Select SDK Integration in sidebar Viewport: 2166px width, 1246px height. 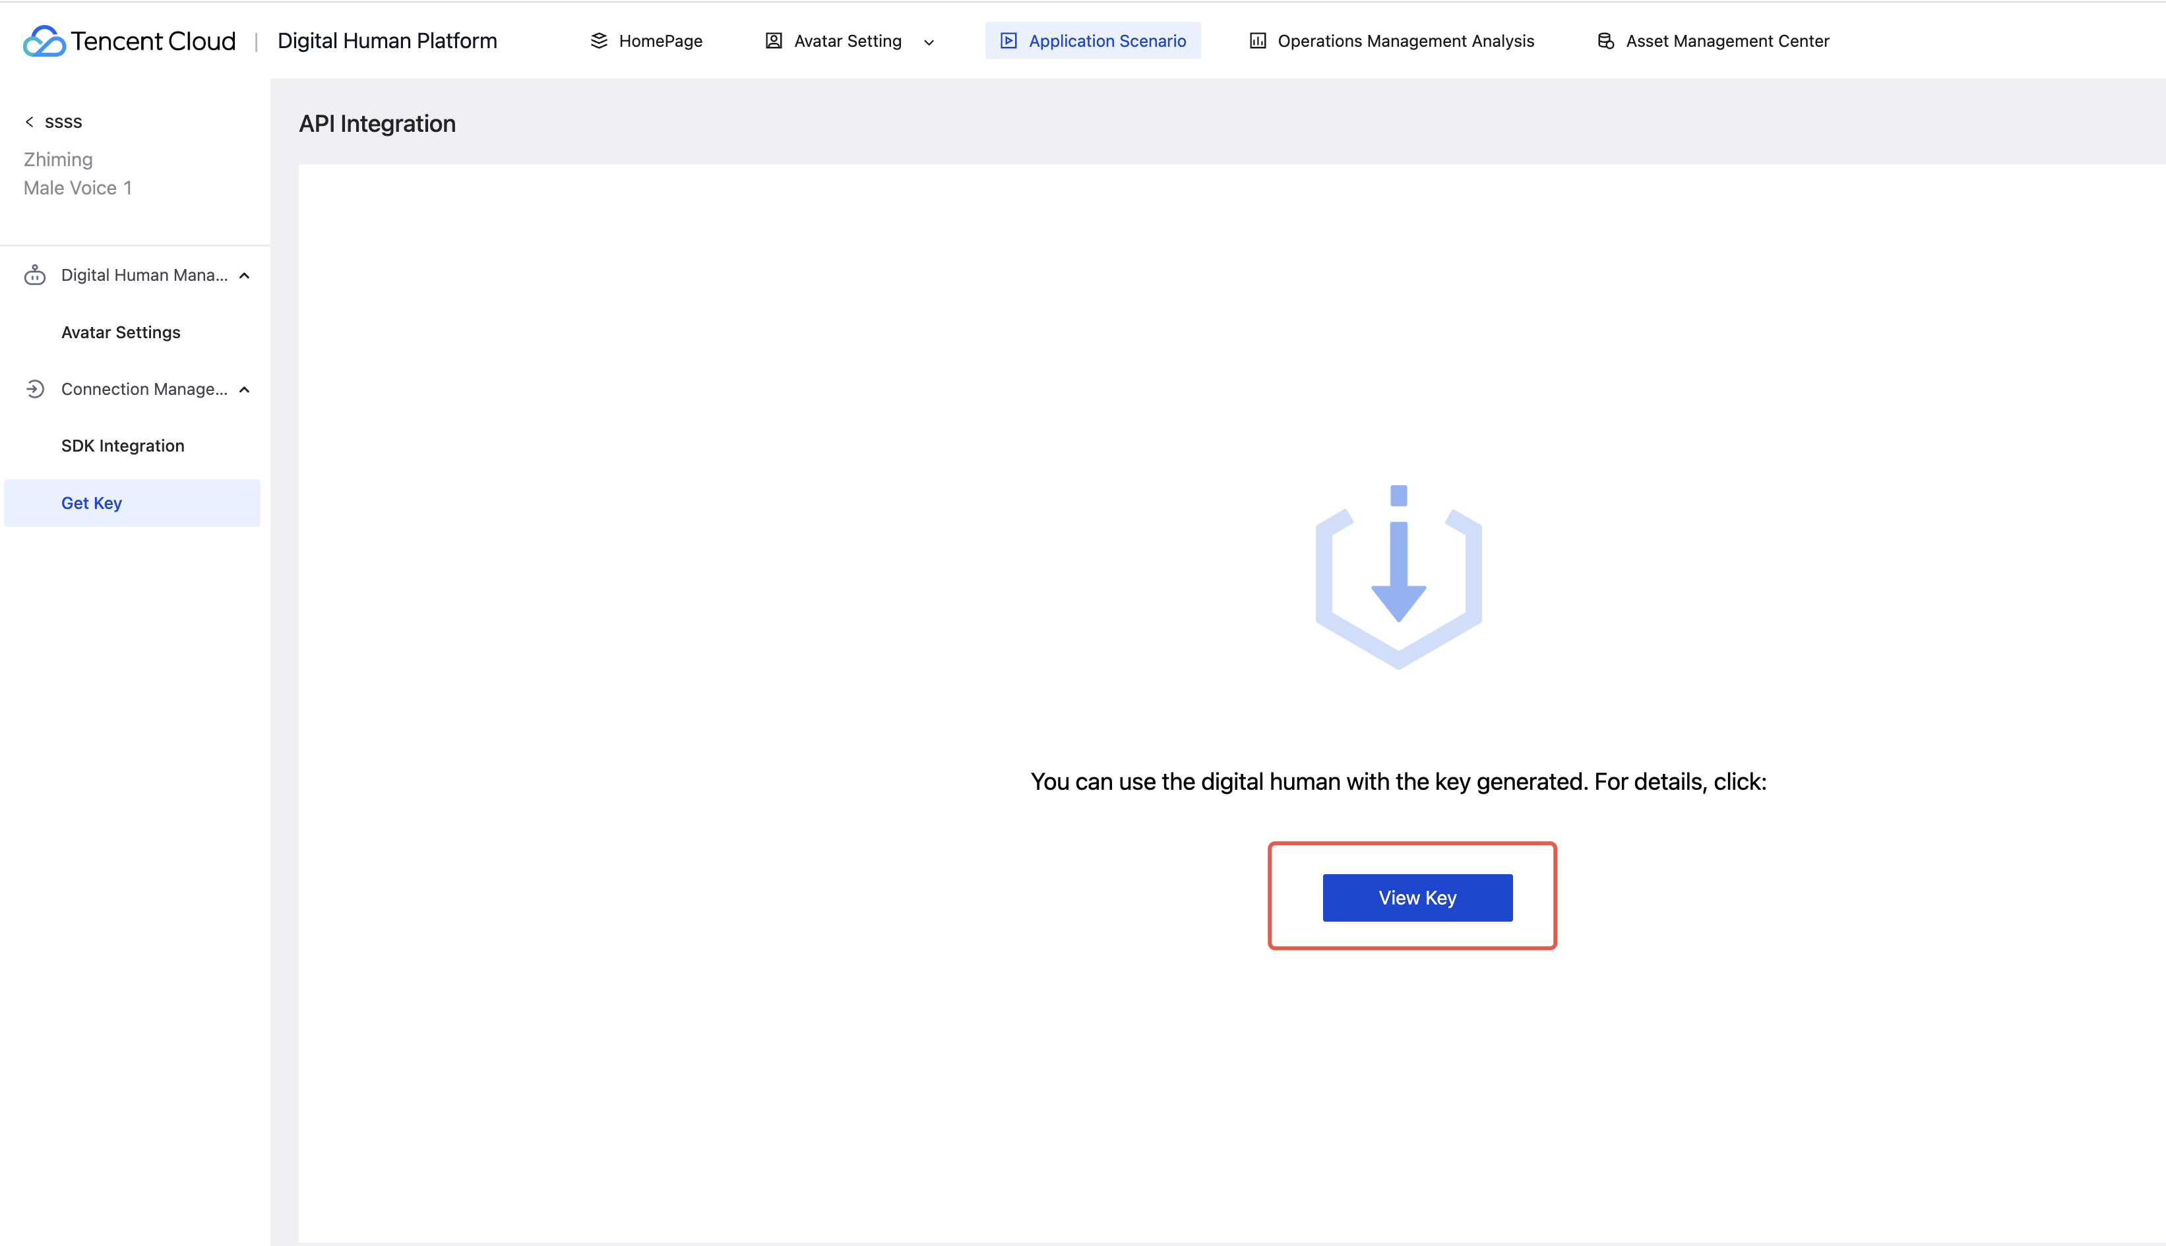123,446
